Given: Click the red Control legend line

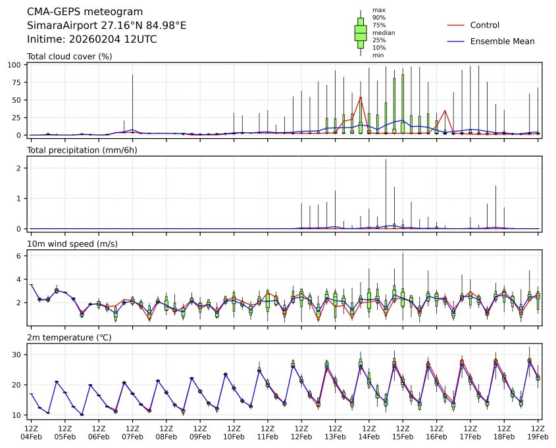Looking at the screenshot, I should (456, 25).
